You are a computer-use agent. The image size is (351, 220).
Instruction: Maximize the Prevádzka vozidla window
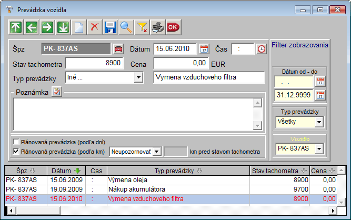pyautogui.click(x=320, y=10)
